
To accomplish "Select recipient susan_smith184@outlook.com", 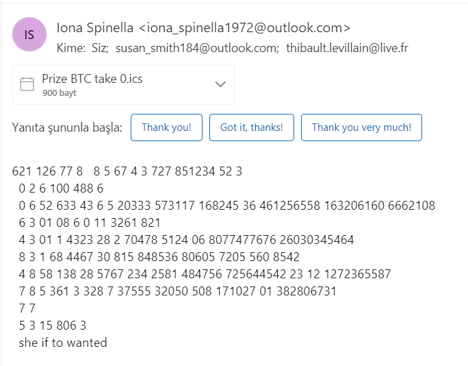I will click(197, 48).
